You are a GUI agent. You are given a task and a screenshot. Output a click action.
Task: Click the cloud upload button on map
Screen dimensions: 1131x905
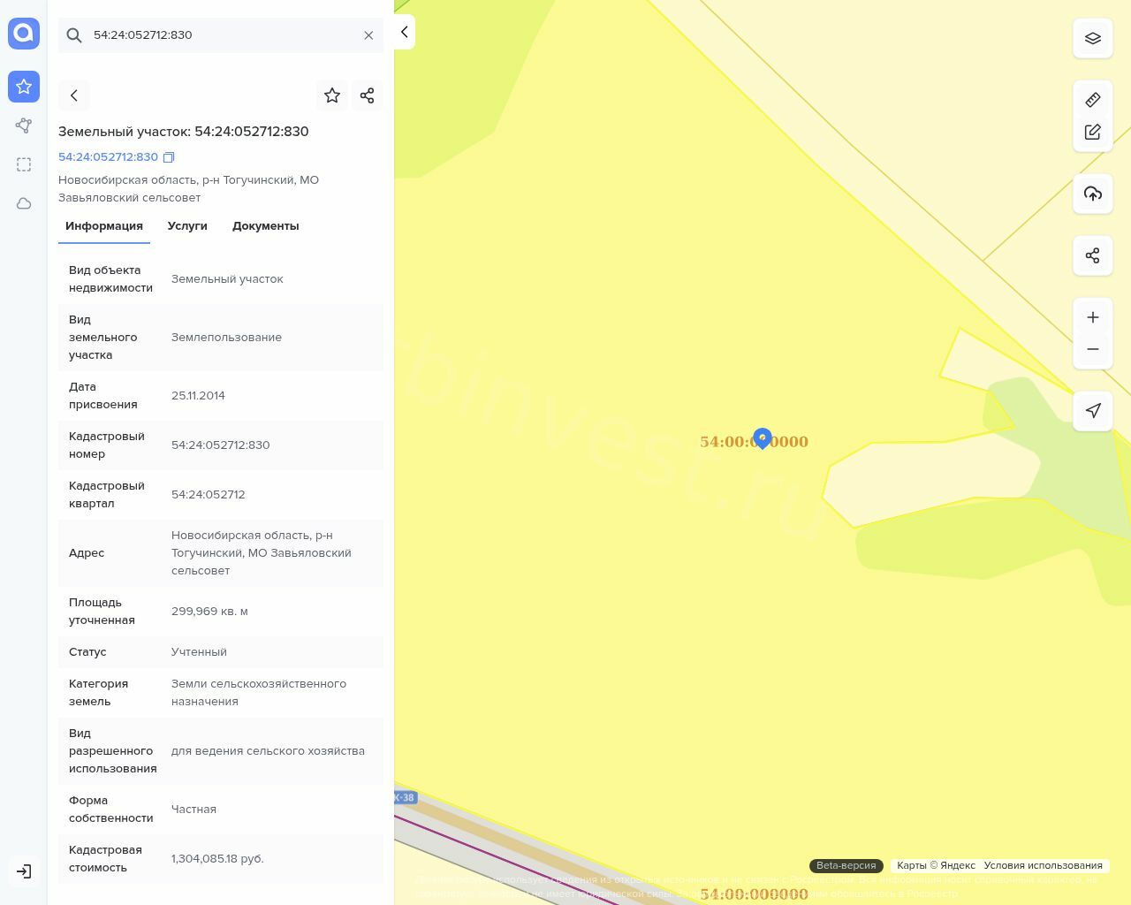[x=1093, y=194]
